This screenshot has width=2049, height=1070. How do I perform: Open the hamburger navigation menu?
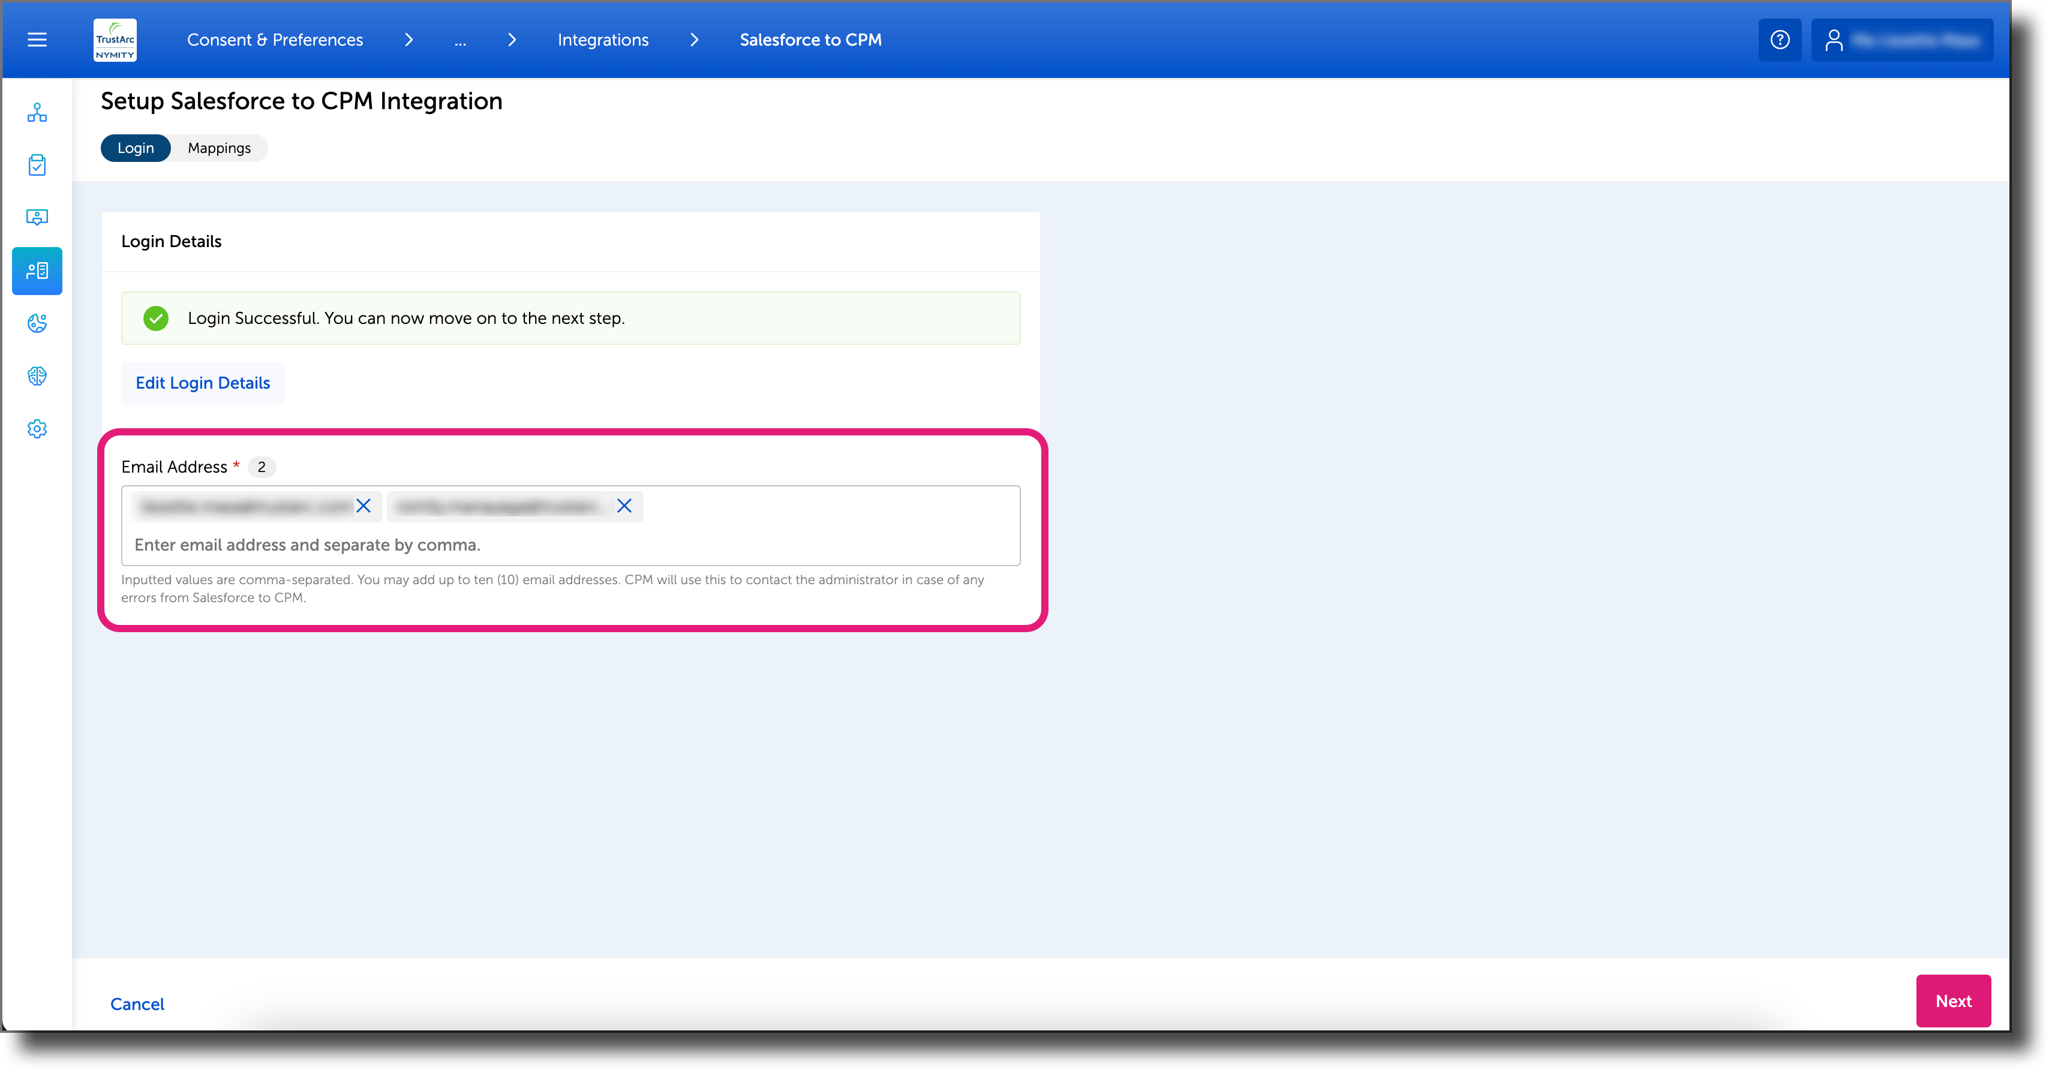pos(37,40)
